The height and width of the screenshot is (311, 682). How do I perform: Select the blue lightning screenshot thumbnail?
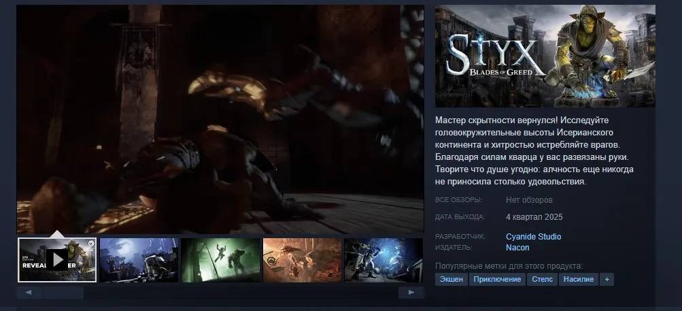tap(383, 259)
